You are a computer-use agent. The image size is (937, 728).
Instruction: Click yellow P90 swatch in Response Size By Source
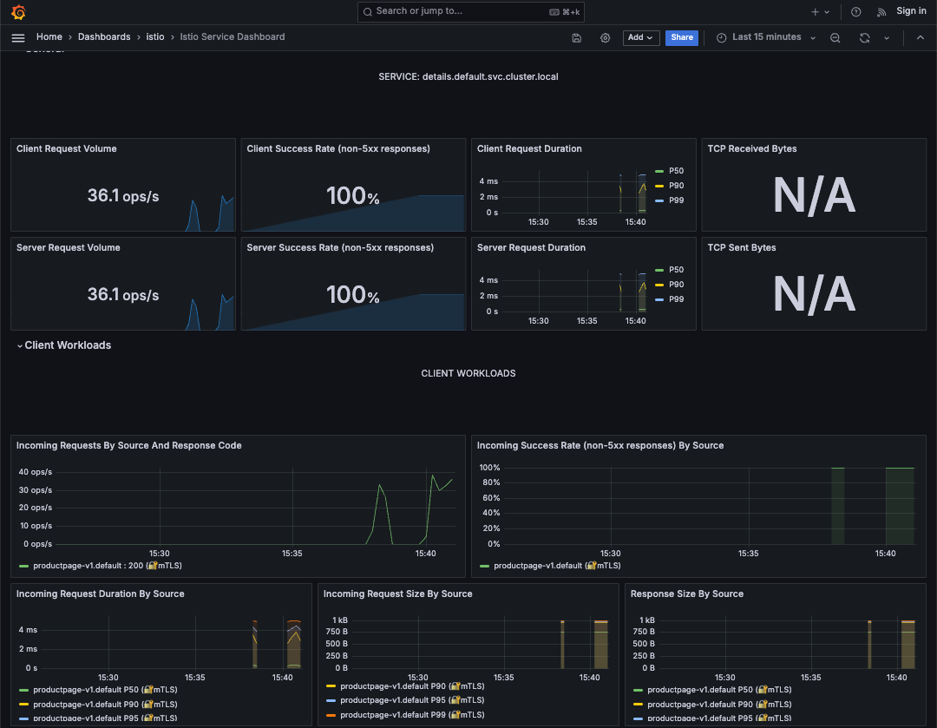639,705
